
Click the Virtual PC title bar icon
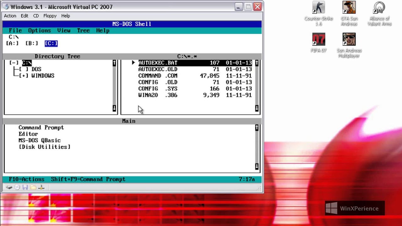6,7
